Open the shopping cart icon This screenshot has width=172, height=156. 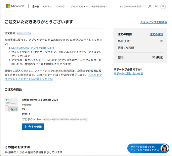click(x=156, y=6)
